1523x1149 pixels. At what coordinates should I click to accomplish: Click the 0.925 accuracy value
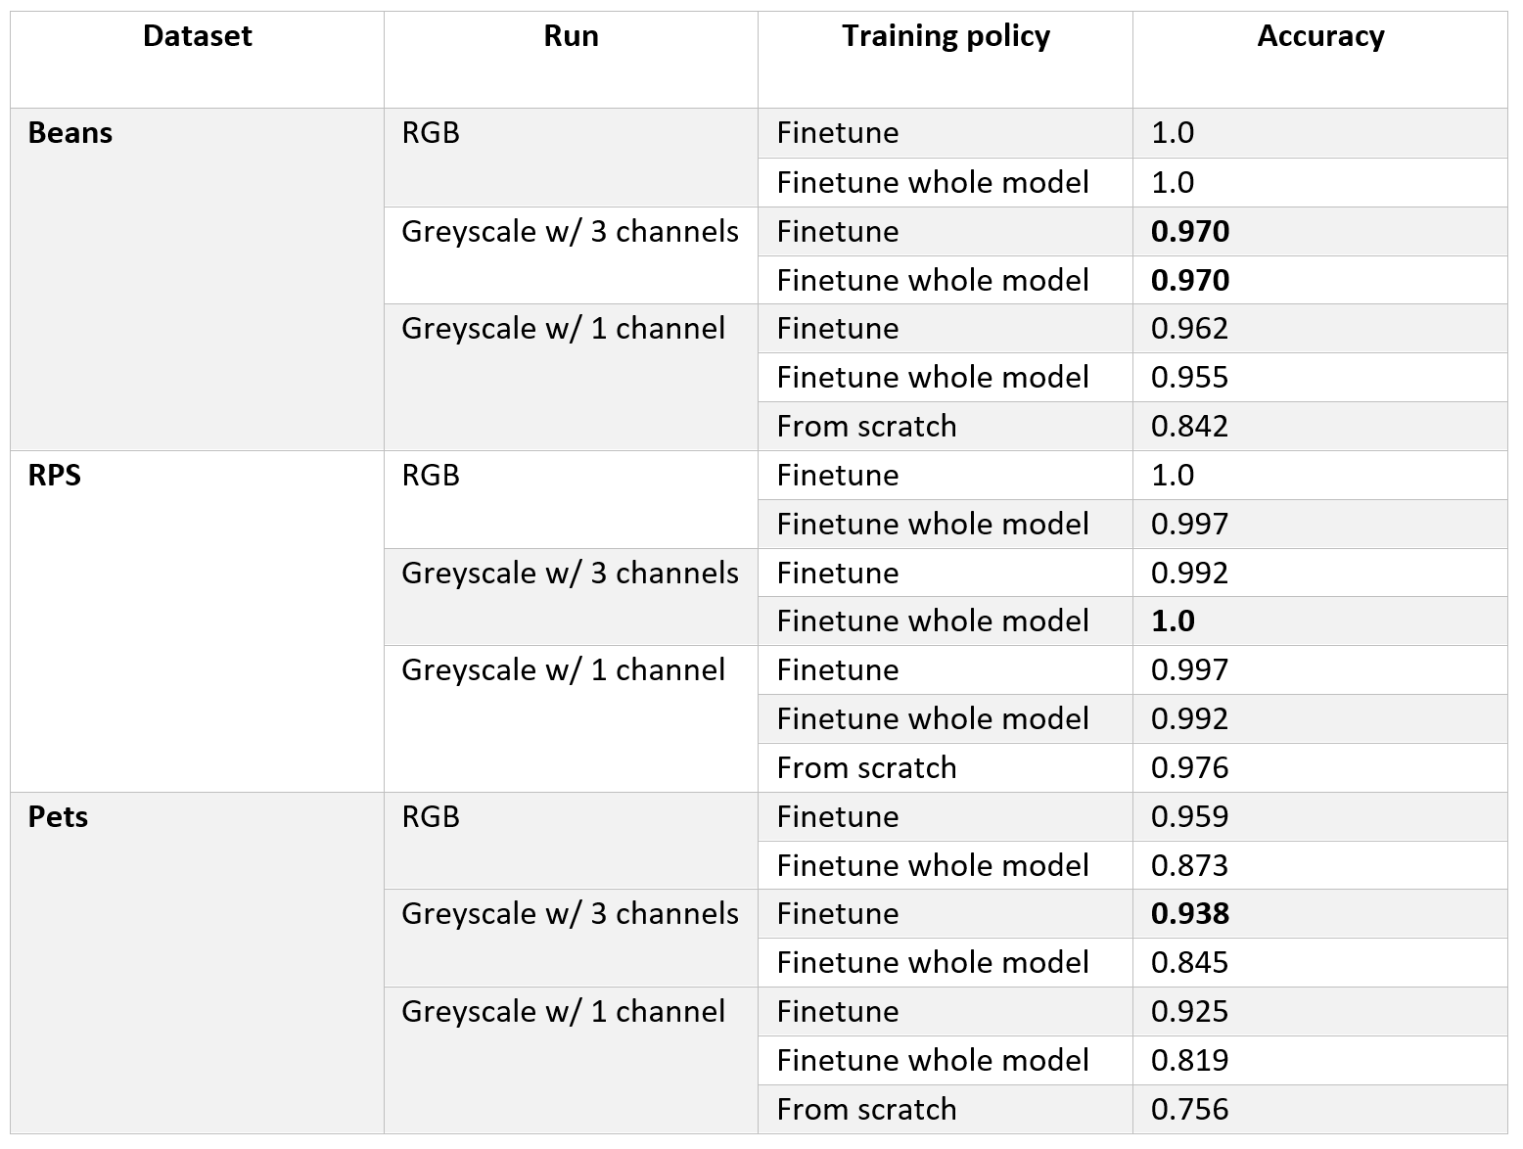point(1189,1012)
